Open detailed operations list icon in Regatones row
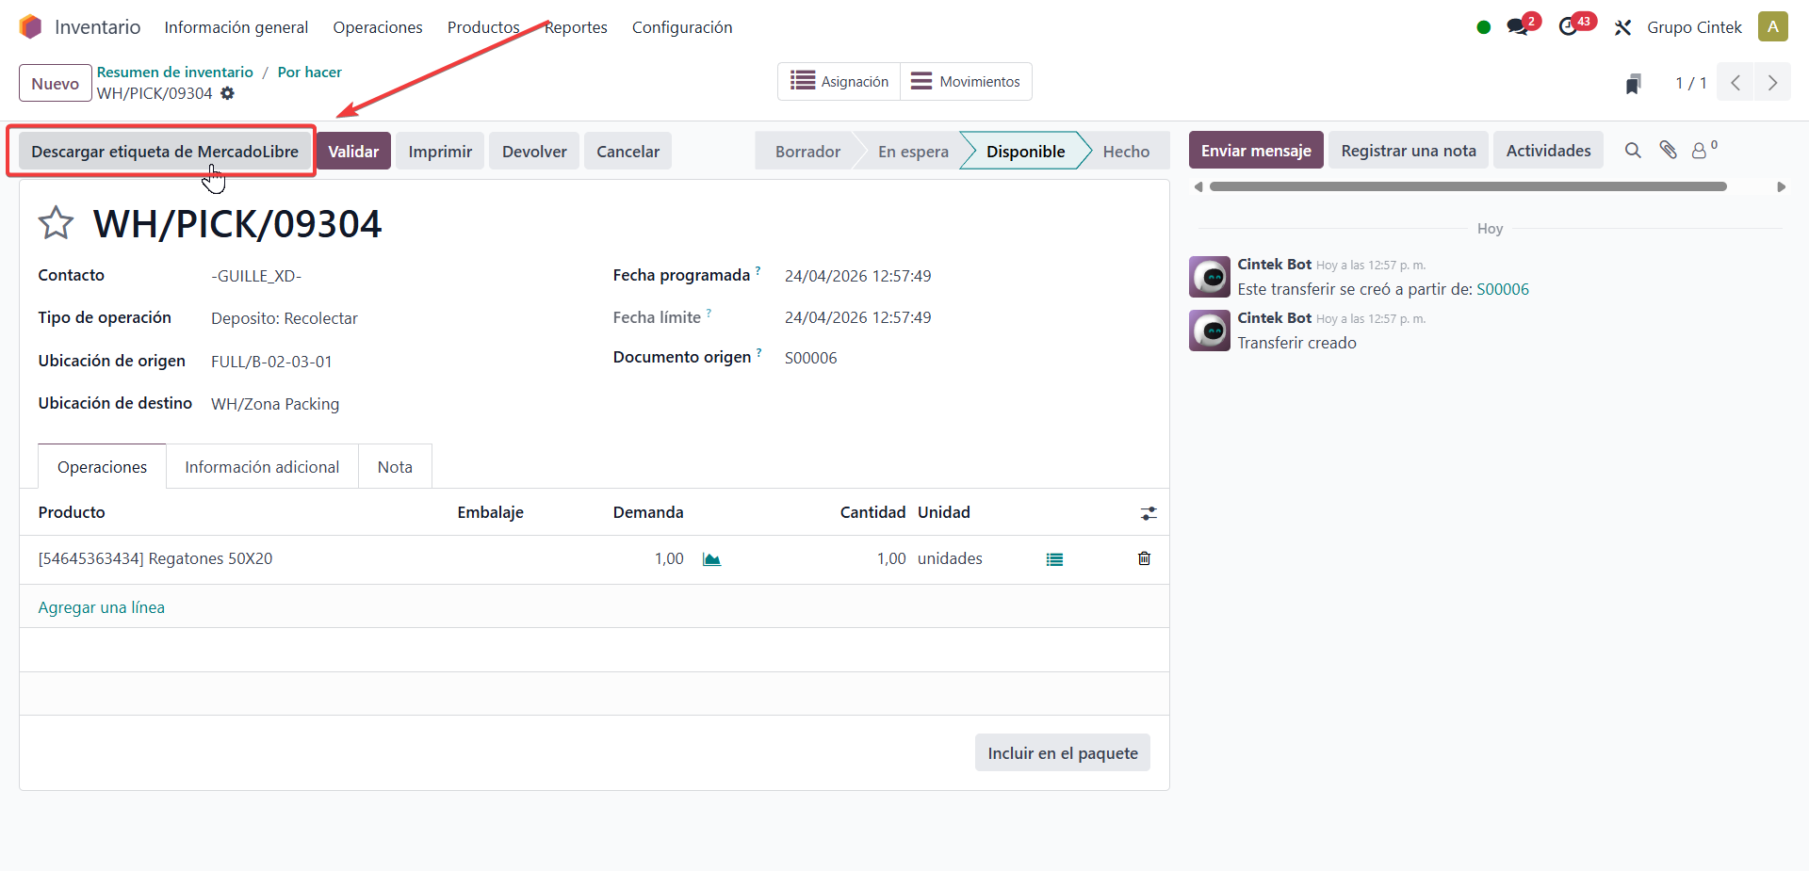The height and width of the screenshot is (871, 1809). [1054, 559]
